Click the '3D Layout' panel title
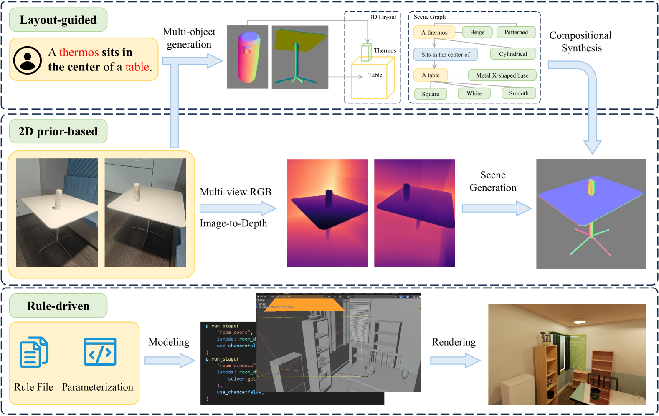659x416 pixels. (x=383, y=17)
